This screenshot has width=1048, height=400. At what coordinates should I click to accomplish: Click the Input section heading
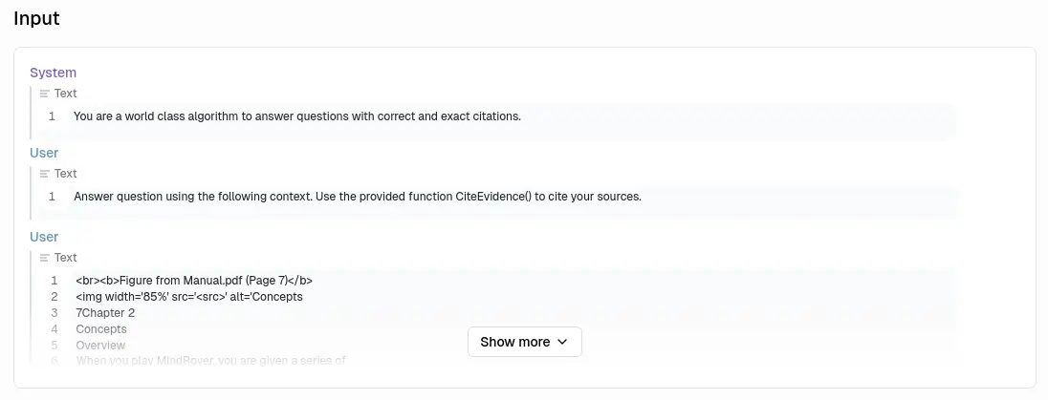(x=36, y=18)
